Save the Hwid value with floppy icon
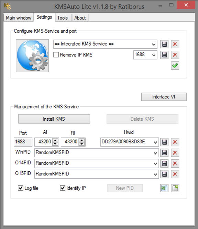The width and height of the screenshot is (198, 229). 164,142
